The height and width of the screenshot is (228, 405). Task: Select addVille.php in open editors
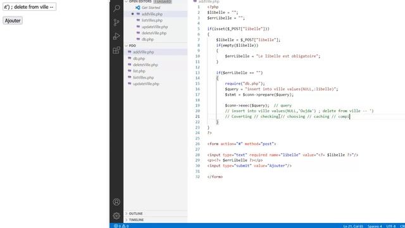click(152, 14)
